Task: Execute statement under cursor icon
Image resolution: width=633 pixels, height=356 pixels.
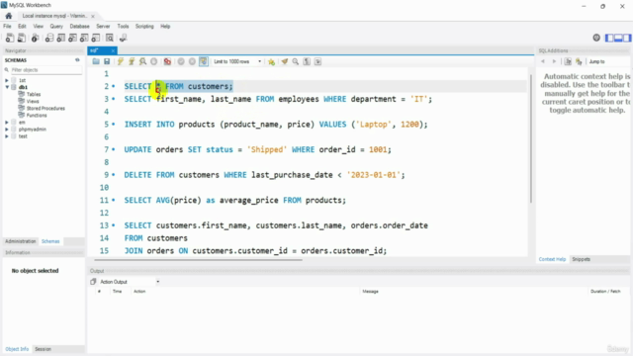Action: pyautogui.click(x=132, y=61)
